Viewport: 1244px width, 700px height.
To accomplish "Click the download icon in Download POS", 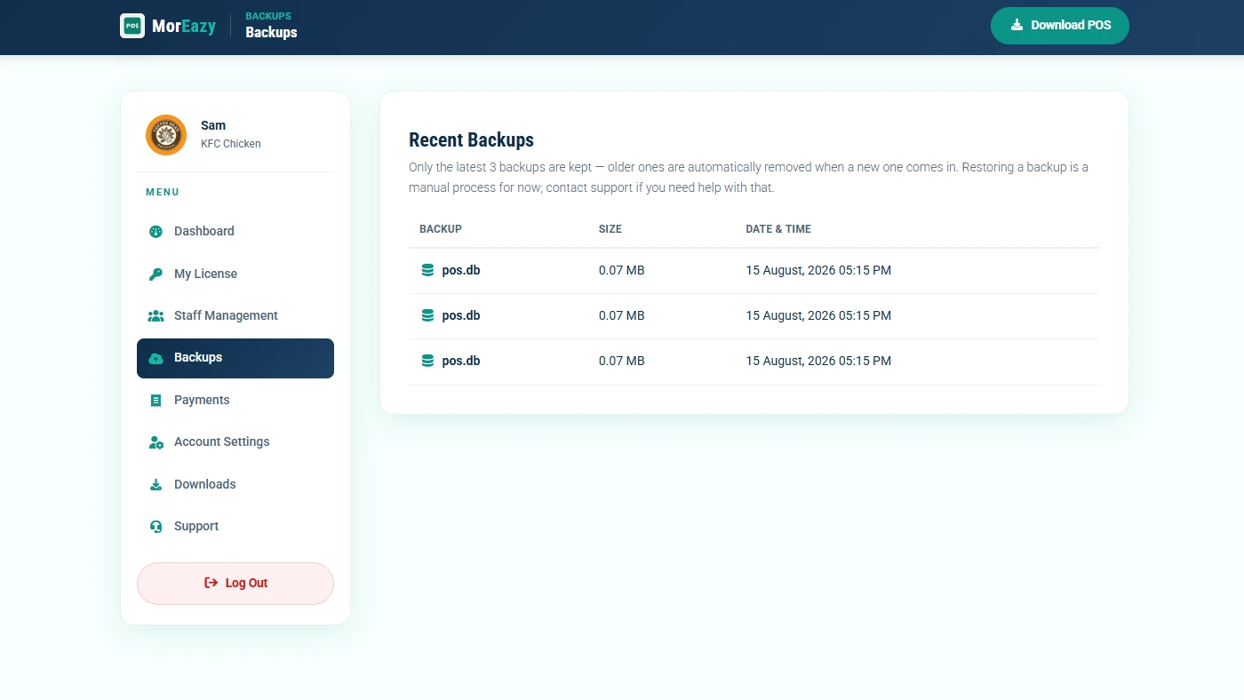I will pos(1017,25).
